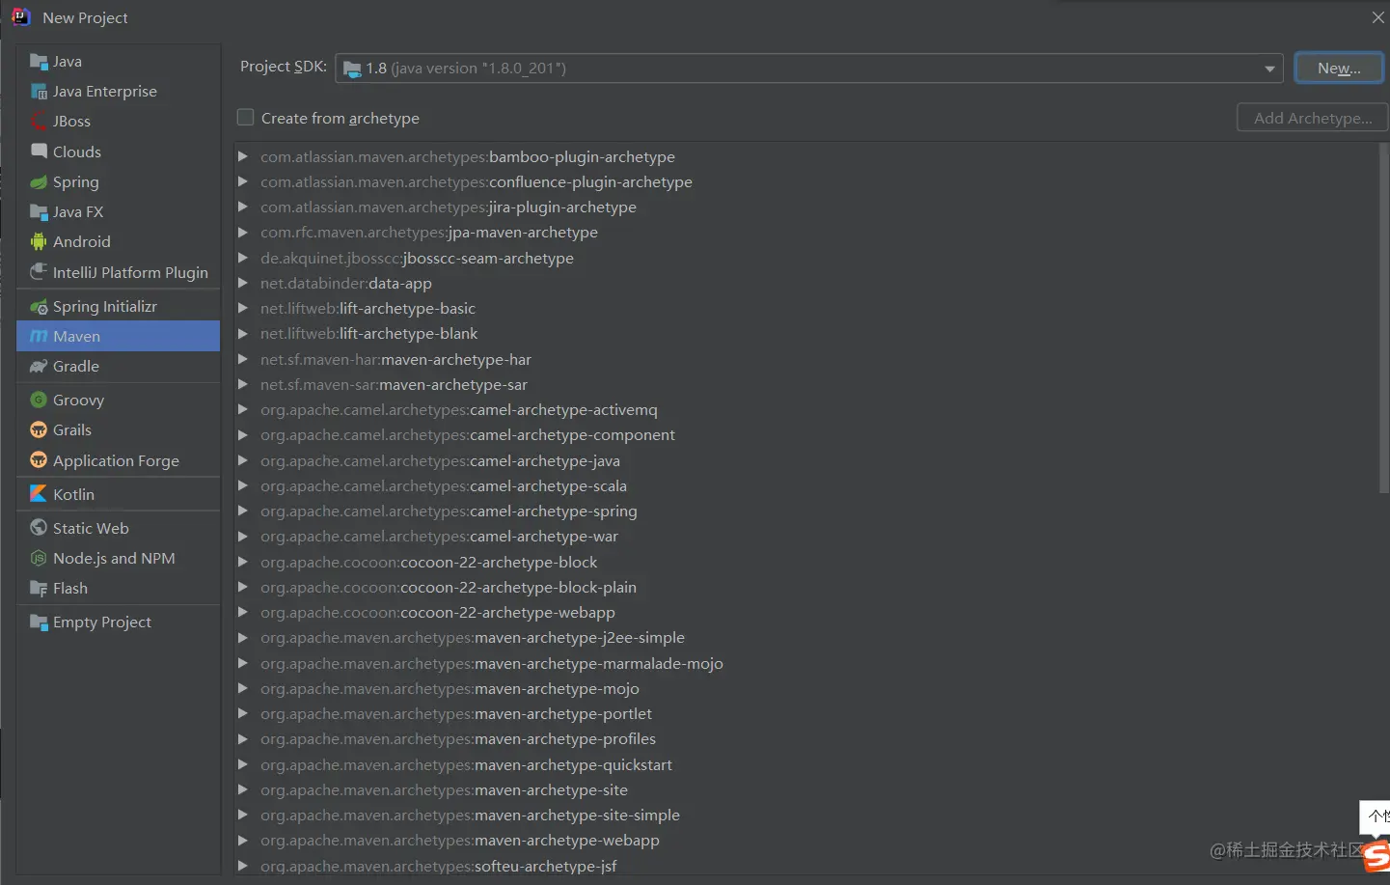Select maven-archetype-sar entry
This screenshot has width=1390, height=885.
tap(394, 384)
